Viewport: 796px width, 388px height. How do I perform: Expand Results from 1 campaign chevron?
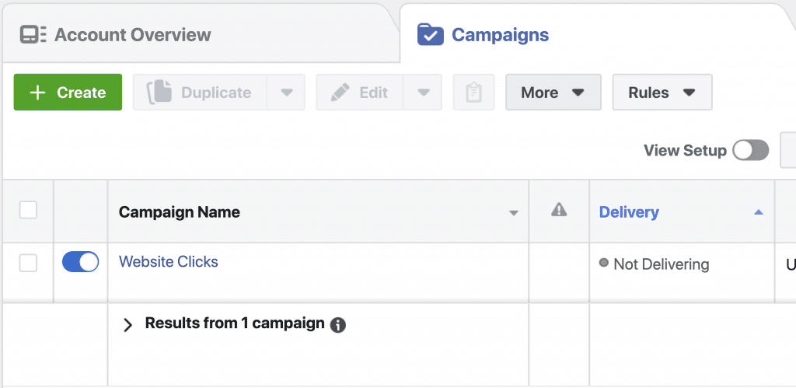click(x=128, y=325)
